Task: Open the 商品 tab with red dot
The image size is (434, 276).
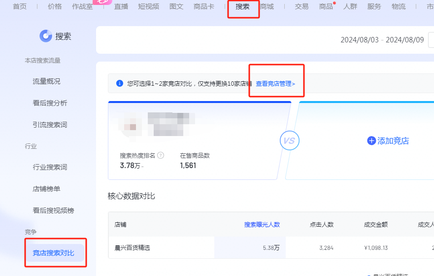Action: tap(326, 6)
